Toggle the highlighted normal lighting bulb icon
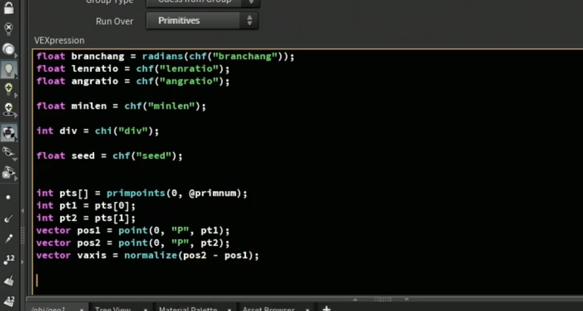Viewport: 583px width, 311px height. [9, 69]
